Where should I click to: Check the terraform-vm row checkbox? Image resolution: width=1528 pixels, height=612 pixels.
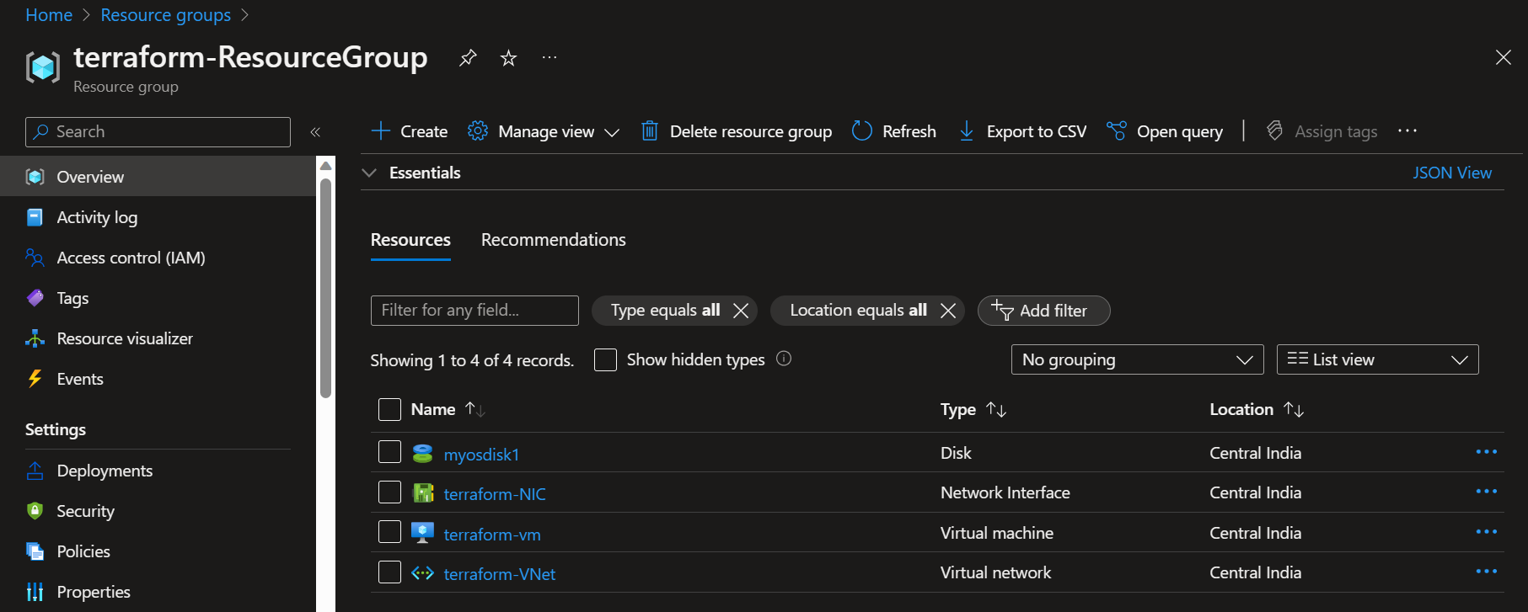click(389, 532)
